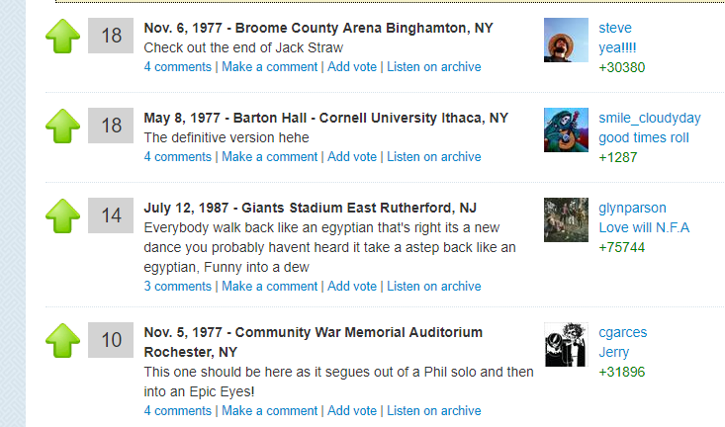Add vote to Giants Stadium show
The height and width of the screenshot is (427, 725).
[352, 287]
